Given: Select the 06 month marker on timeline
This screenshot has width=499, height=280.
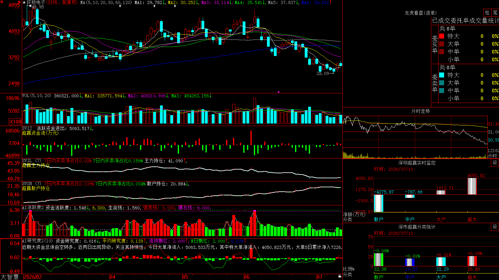Looking at the screenshot, I should (x=247, y=277).
